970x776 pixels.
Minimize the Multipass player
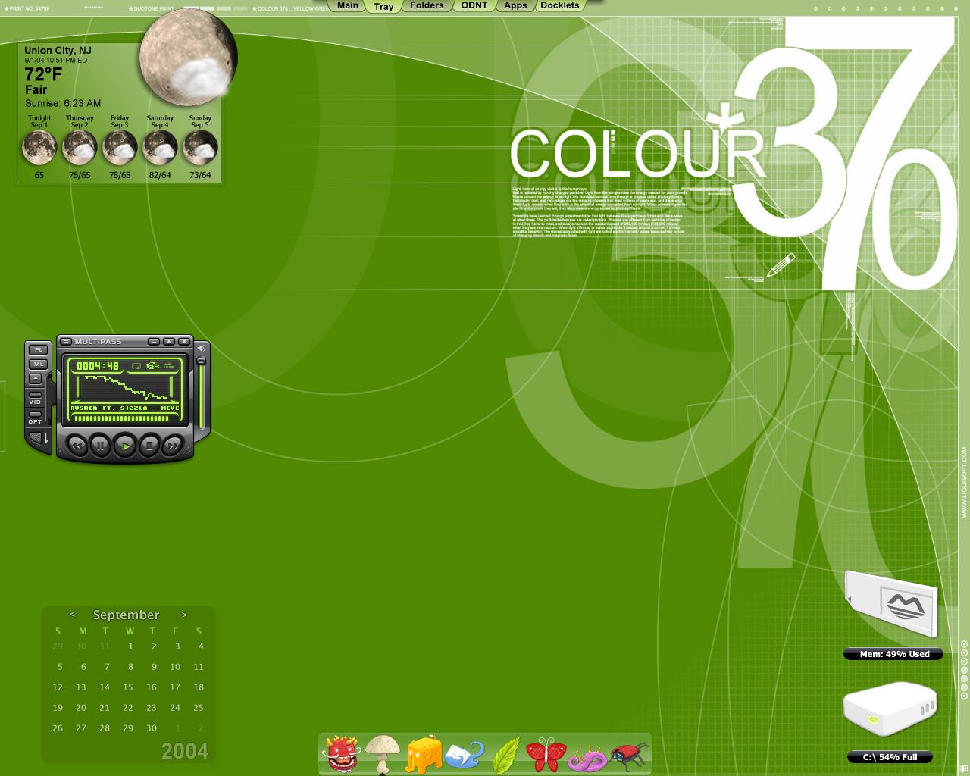tap(154, 342)
